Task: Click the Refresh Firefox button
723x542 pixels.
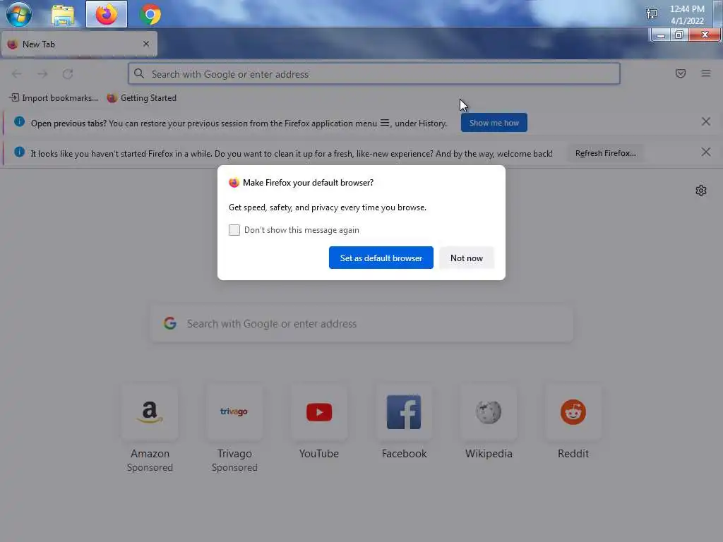Action: (x=605, y=153)
